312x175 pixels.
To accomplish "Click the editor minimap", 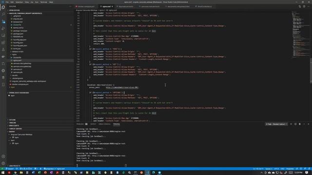I will click(300, 35).
